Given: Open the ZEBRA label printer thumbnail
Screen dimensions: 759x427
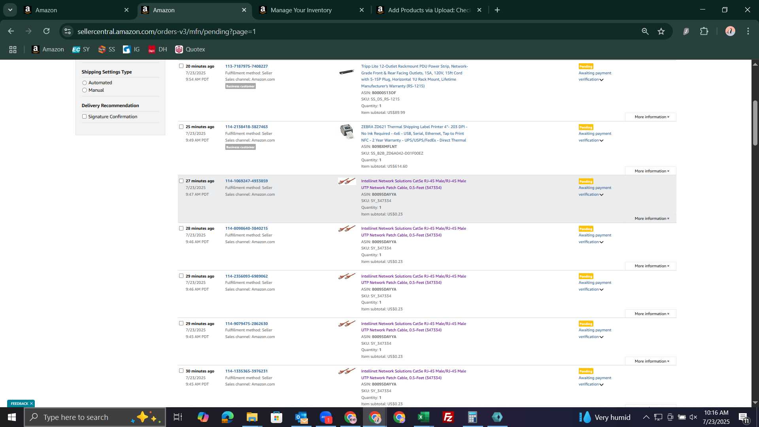Looking at the screenshot, I should [x=347, y=132].
